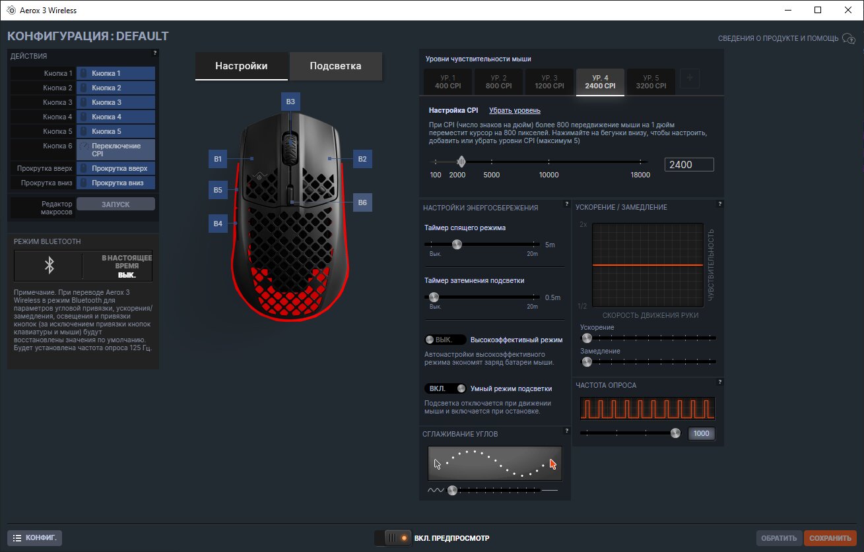Viewport: 864px width, 552px height.
Task: Click the CPI value input field
Action: click(689, 165)
